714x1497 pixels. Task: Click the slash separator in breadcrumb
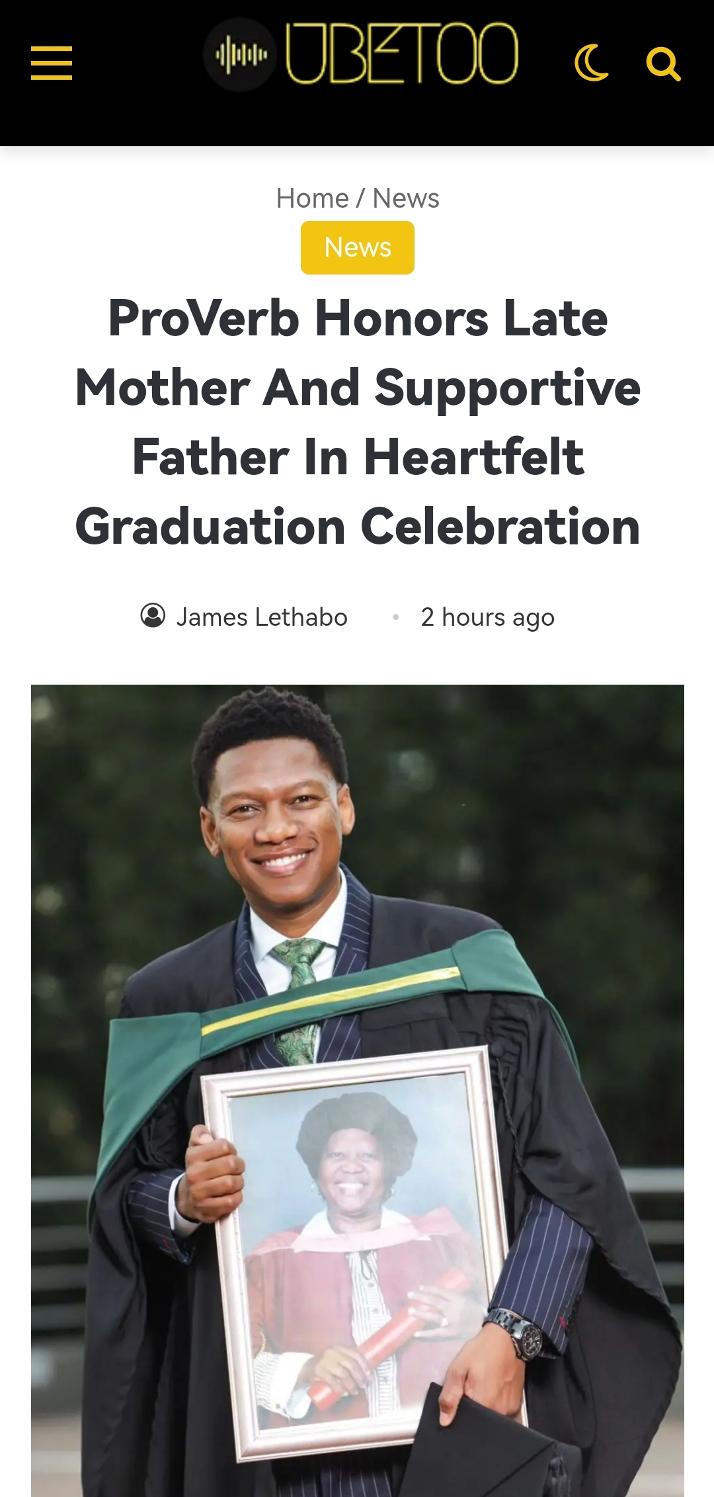coord(360,198)
